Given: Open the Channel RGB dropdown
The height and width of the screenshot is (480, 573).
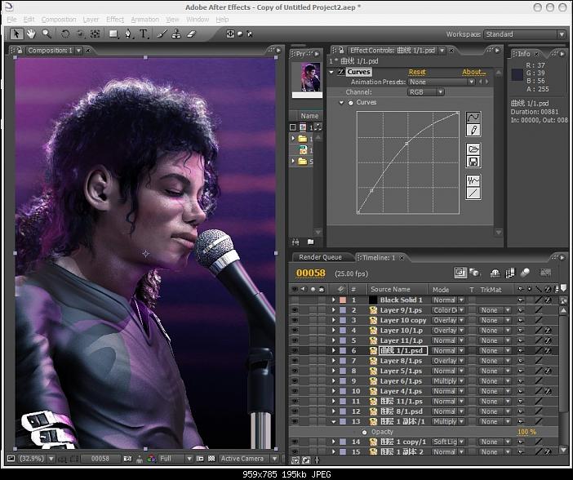Looking at the screenshot, I should 426,92.
